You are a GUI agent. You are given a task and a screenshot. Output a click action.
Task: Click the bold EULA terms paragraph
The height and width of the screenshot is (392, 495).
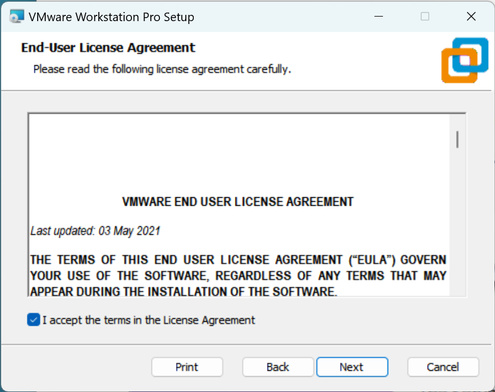click(238, 275)
